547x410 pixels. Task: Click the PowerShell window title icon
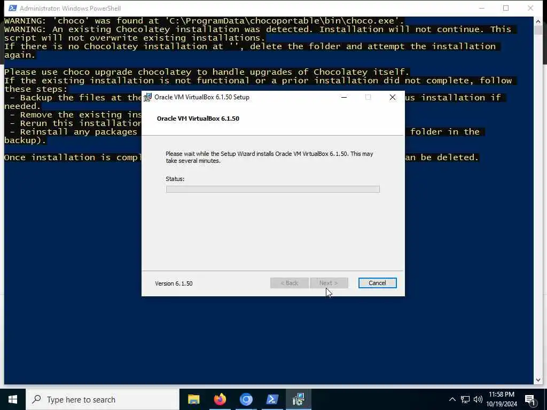[x=13, y=8]
